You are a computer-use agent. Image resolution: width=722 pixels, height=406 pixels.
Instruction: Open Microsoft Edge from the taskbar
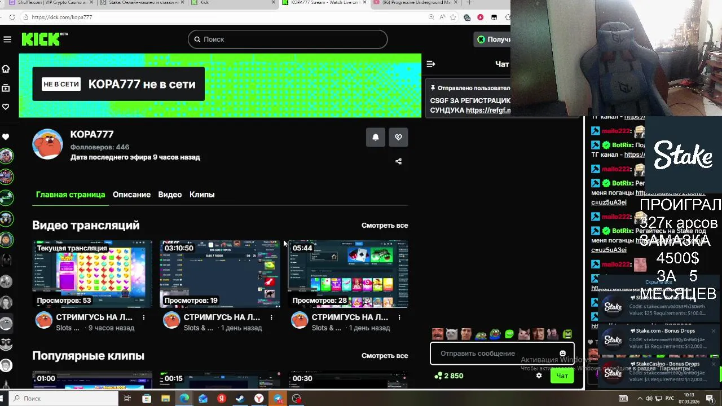click(x=184, y=399)
